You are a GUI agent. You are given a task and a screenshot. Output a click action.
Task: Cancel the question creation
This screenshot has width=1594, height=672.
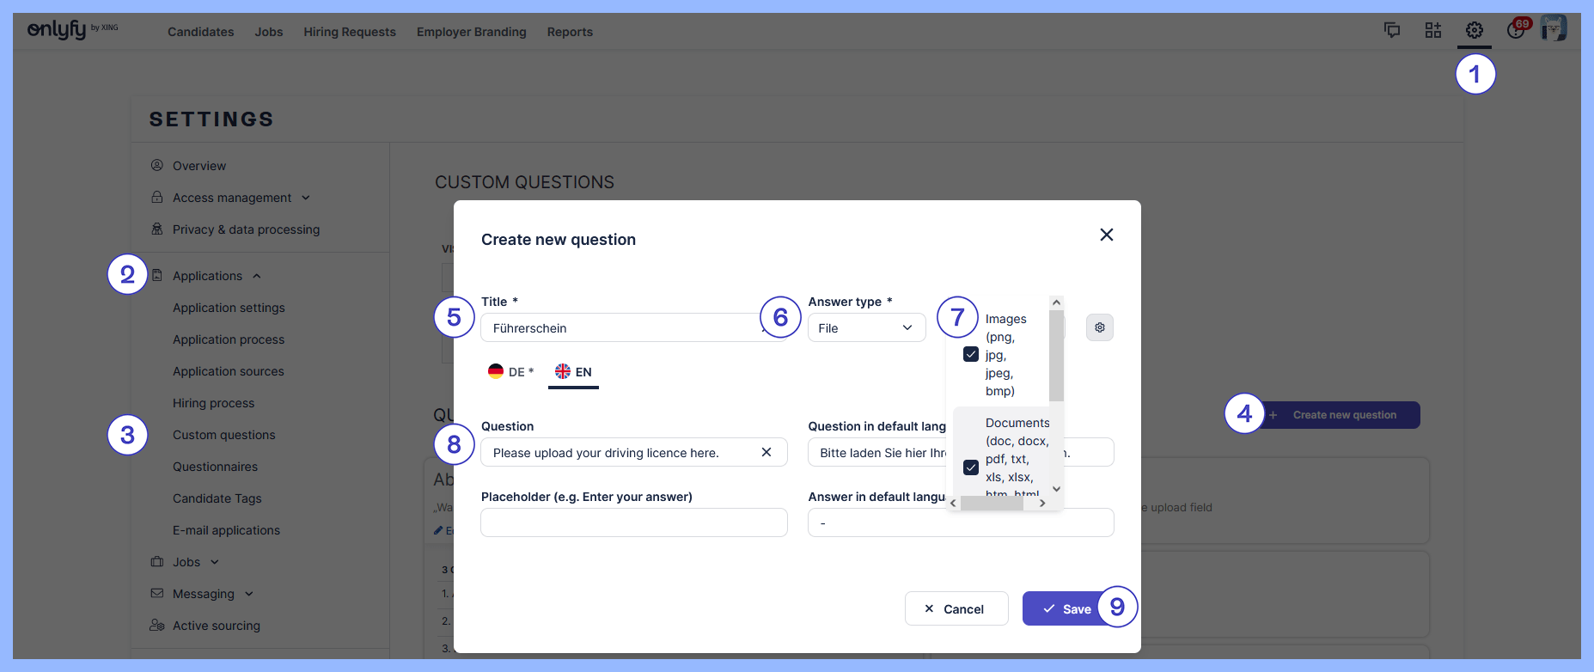pyautogui.click(x=956, y=608)
